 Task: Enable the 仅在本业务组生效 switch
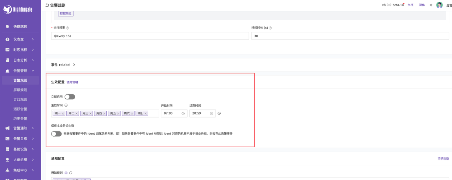pos(56,134)
